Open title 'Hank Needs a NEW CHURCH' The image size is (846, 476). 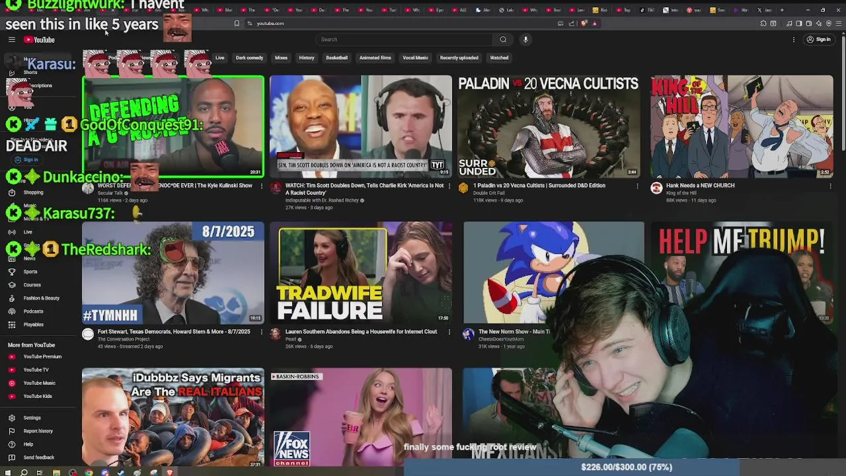tap(700, 186)
